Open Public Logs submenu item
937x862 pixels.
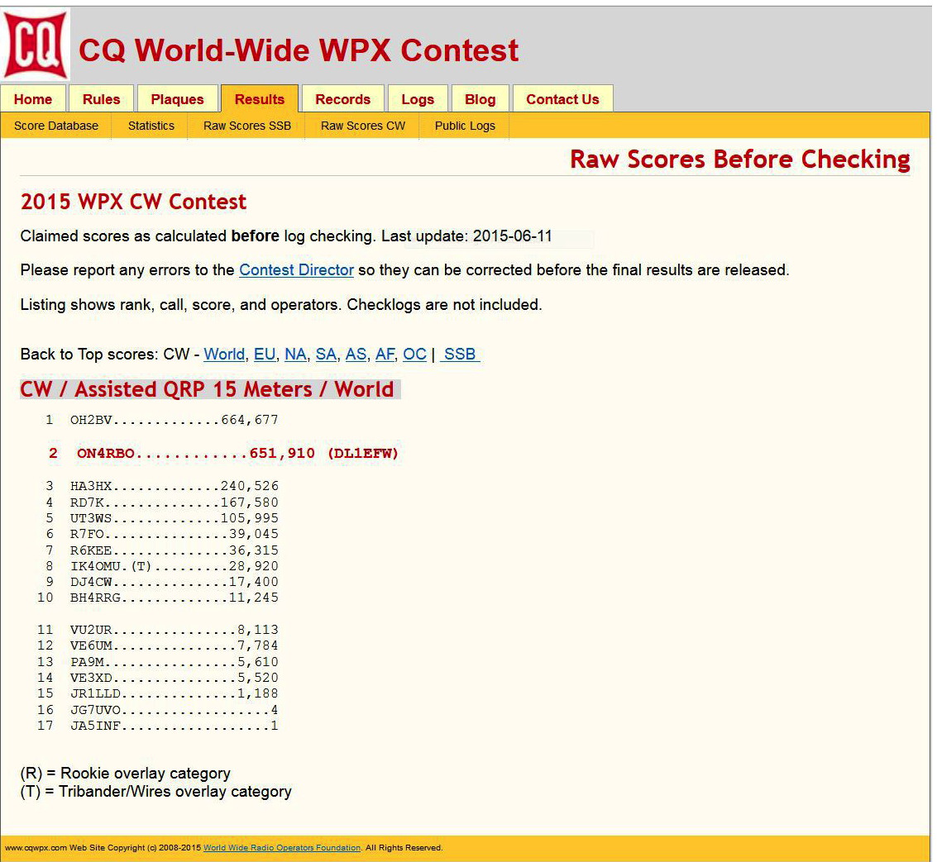[465, 126]
